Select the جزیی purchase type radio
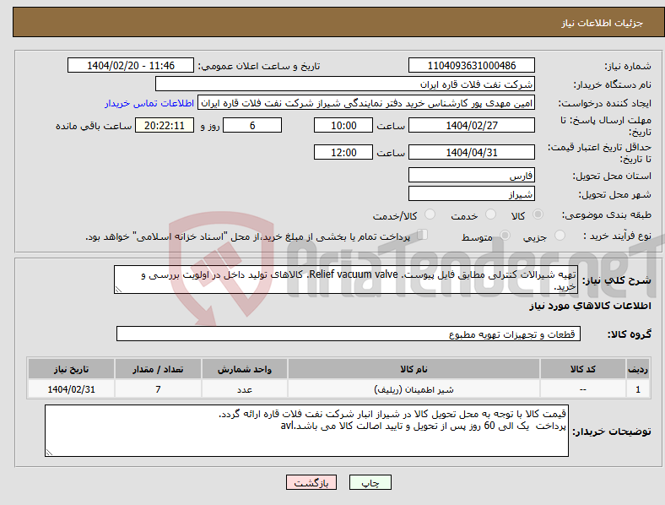 click(560, 235)
